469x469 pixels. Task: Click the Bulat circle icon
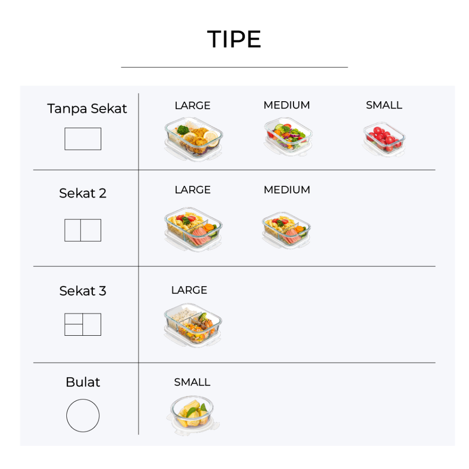[x=83, y=415]
